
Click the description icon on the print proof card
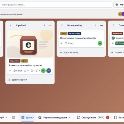coord(61,43)
